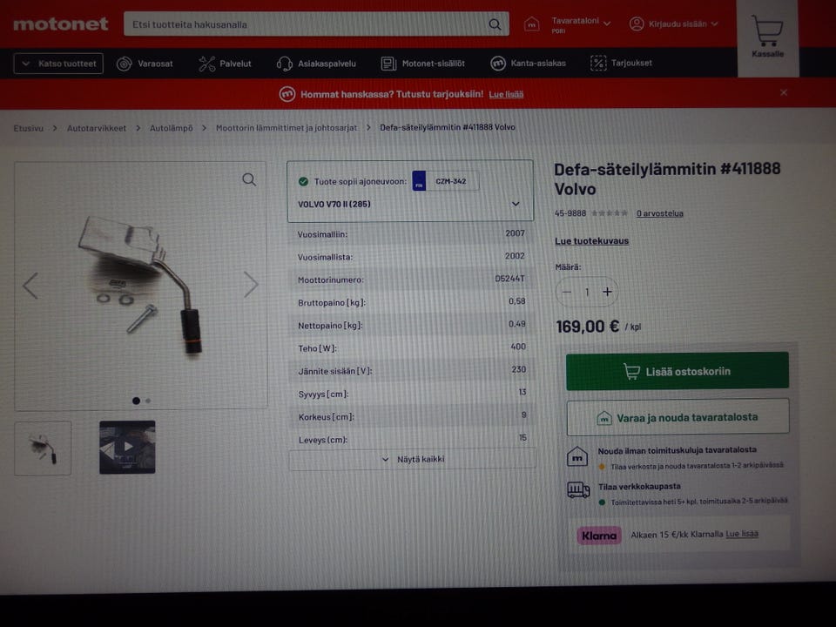Click Tilaa verkkokaupasta delivery text
The height and width of the screenshot is (627, 836).
coord(639,486)
